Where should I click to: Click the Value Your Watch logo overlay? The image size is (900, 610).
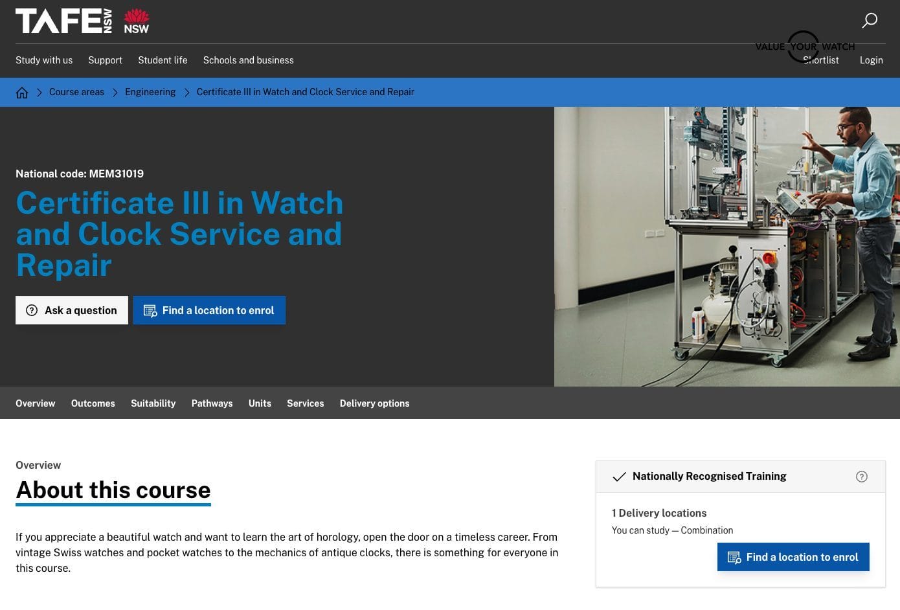[x=804, y=47]
